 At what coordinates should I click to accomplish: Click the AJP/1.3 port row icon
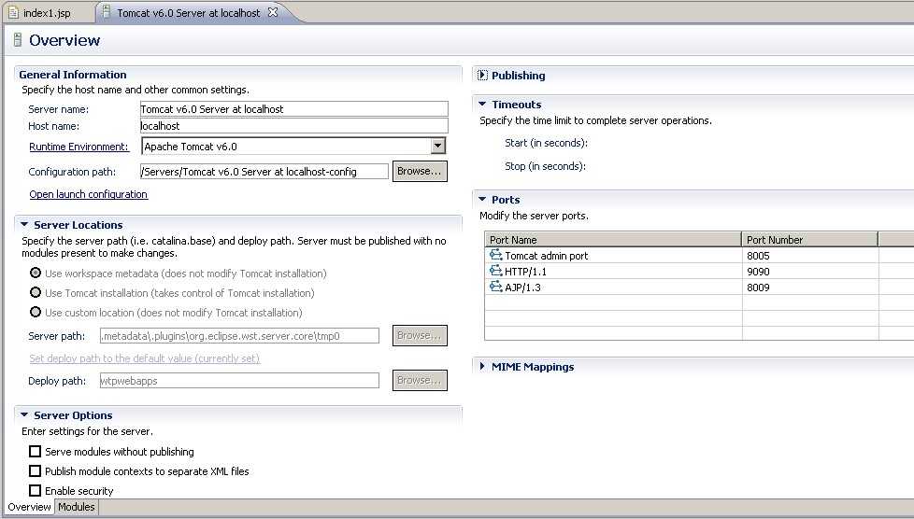coord(495,287)
